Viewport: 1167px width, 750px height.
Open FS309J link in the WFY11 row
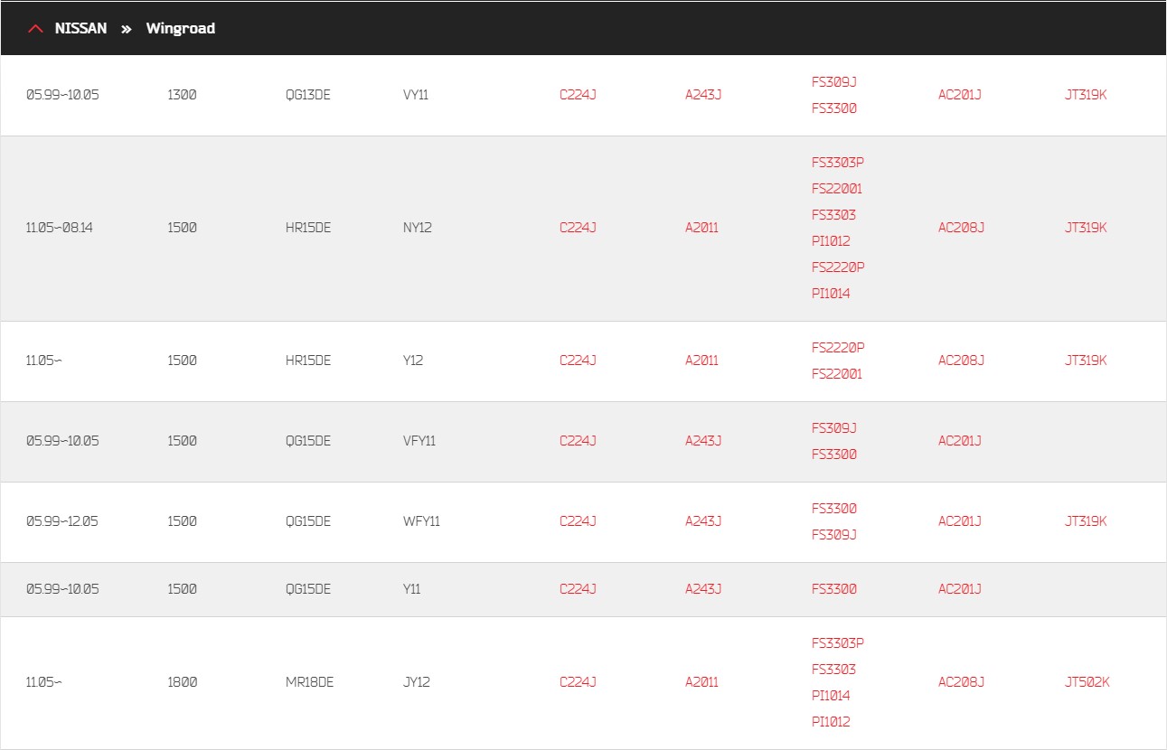coord(834,535)
